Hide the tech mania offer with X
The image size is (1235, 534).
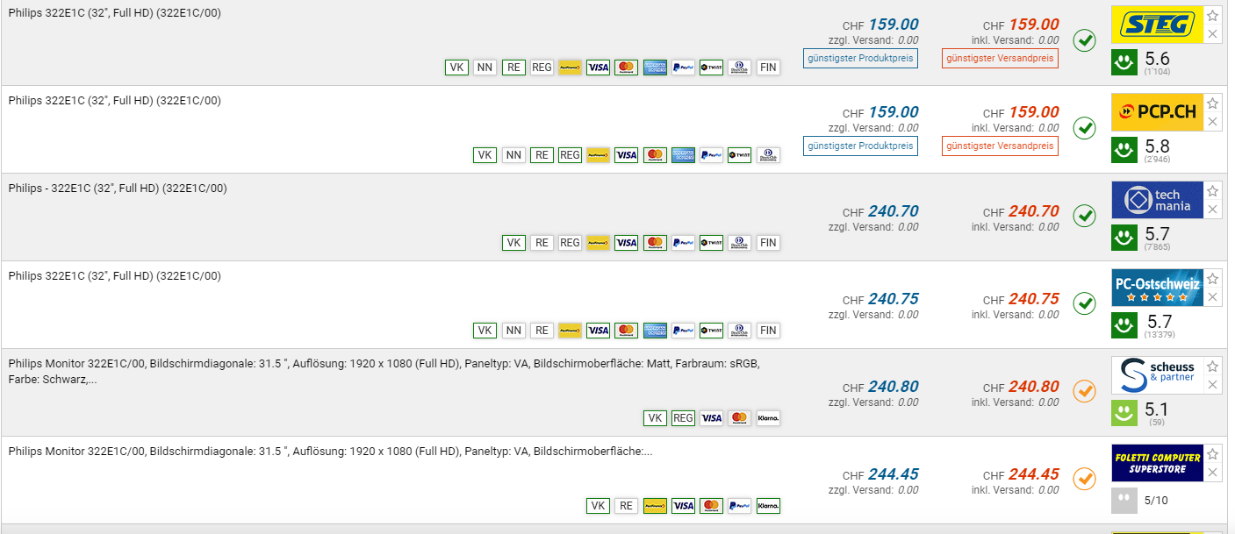coord(1212,210)
